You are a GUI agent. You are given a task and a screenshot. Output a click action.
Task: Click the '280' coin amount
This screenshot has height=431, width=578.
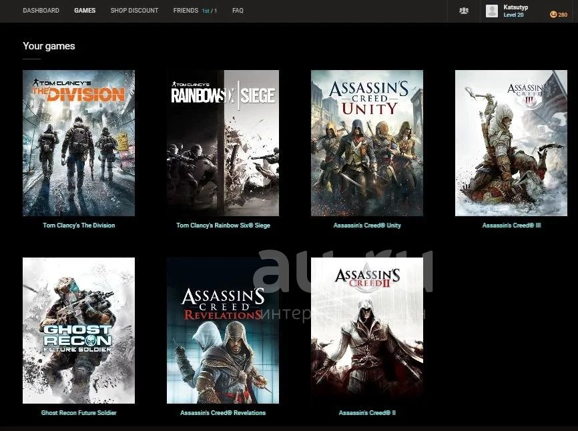tap(563, 15)
